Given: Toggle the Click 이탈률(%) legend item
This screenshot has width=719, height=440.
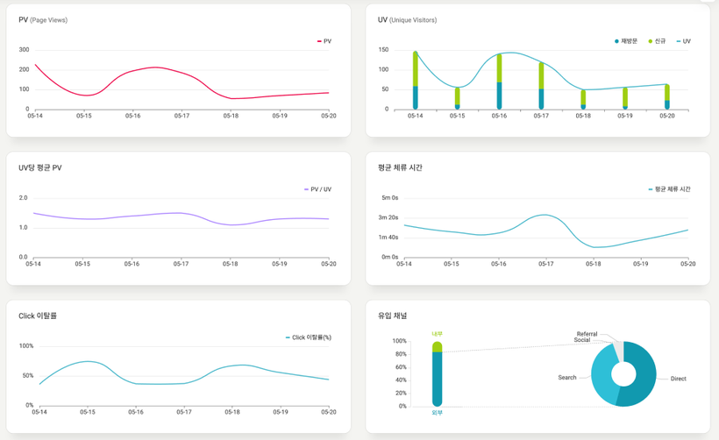Looking at the screenshot, I should pos(309,337).
